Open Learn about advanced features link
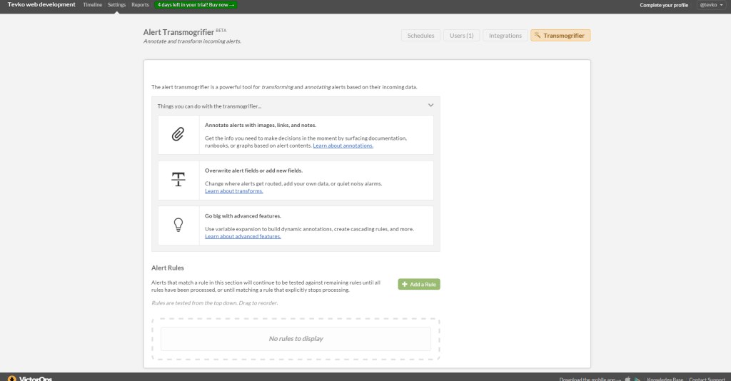731x381 pixels. click(243, 236)
